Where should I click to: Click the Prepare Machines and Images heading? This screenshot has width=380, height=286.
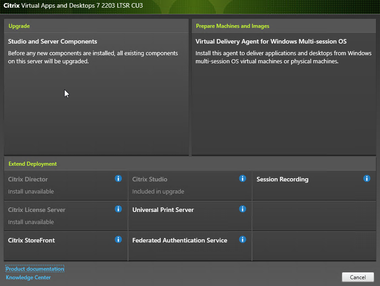232,26
